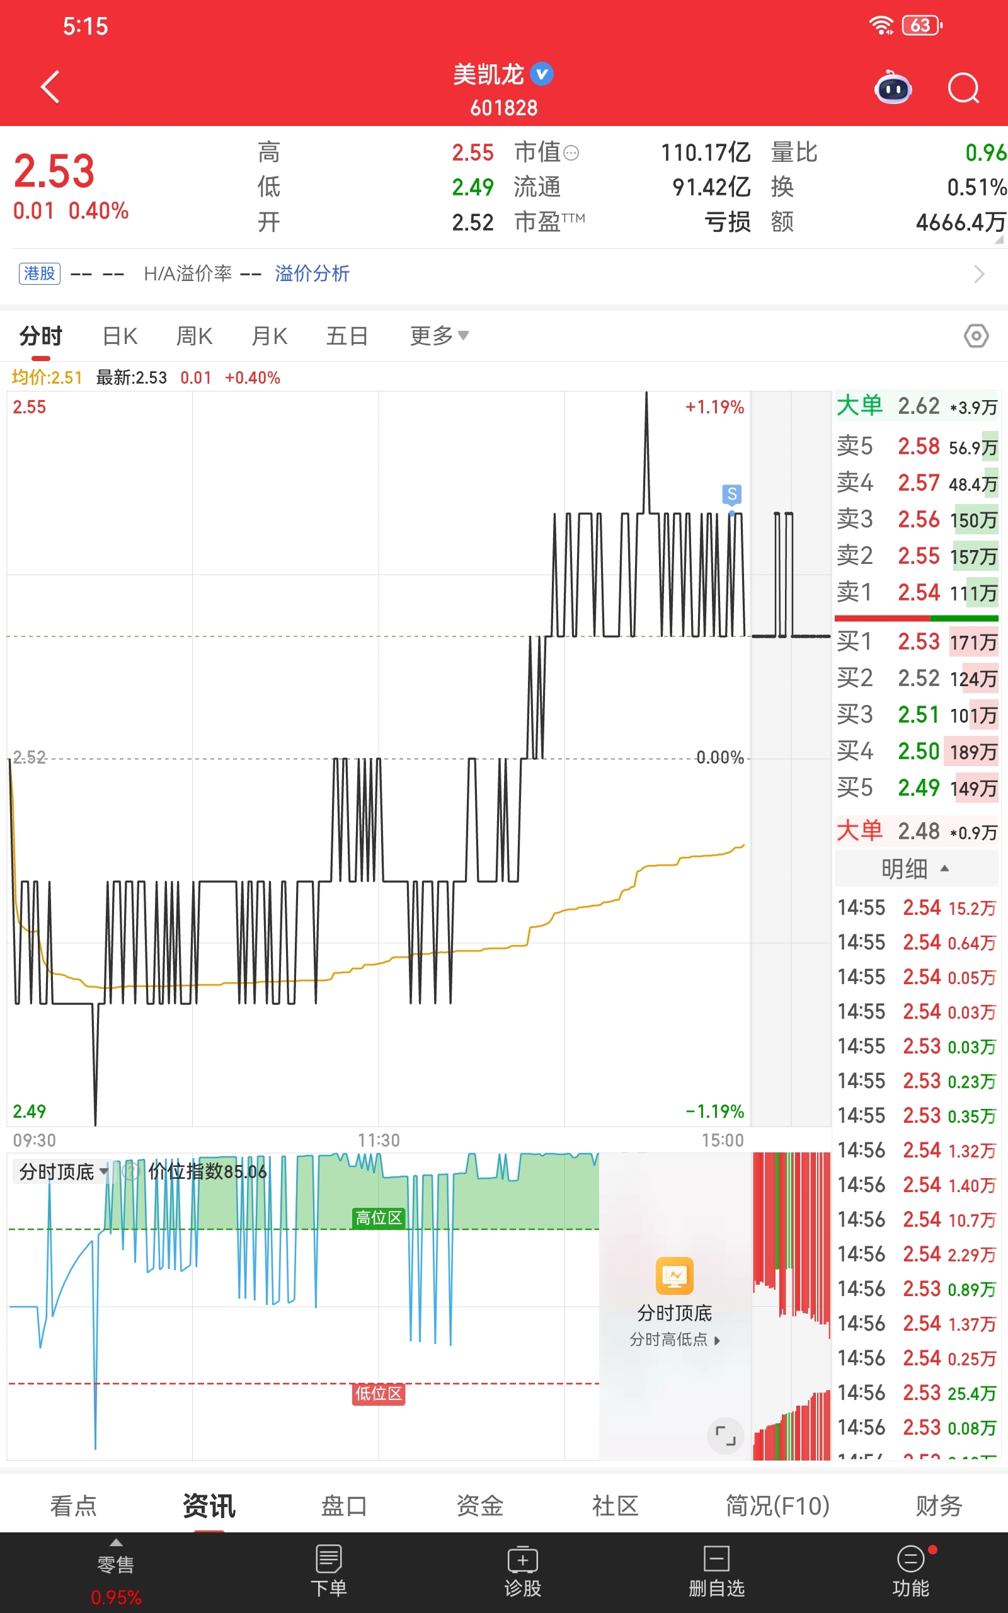This screenshot has height=1613, width=1008.
Task: Open the 溢价分析 link
Action: click(312, 273)
